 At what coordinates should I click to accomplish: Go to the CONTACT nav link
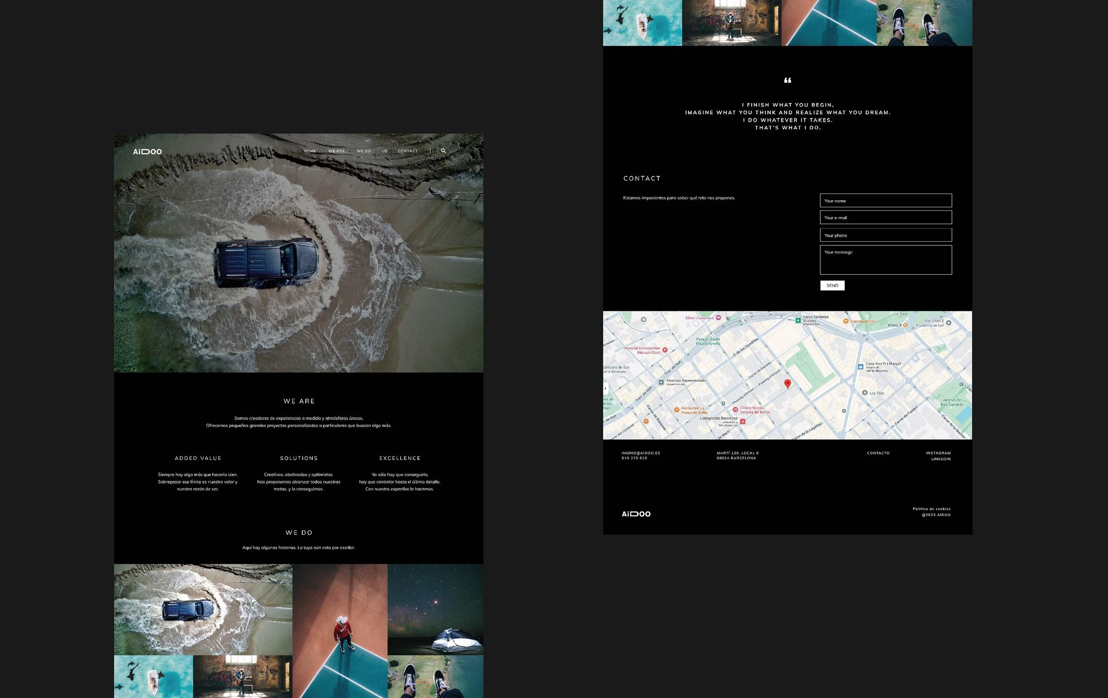click(408, 151)
